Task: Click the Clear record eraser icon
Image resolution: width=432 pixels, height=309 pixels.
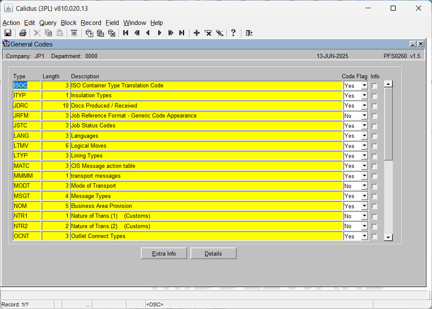Action: click(x=219, y=33)
